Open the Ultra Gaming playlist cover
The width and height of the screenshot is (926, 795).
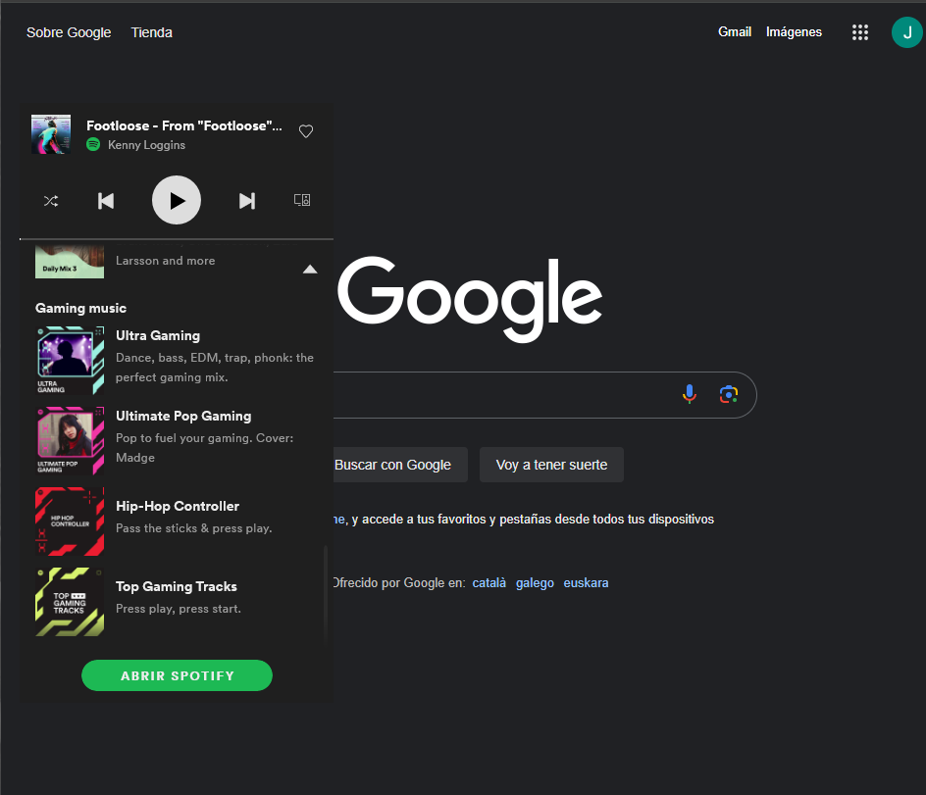tap(70, 360)
